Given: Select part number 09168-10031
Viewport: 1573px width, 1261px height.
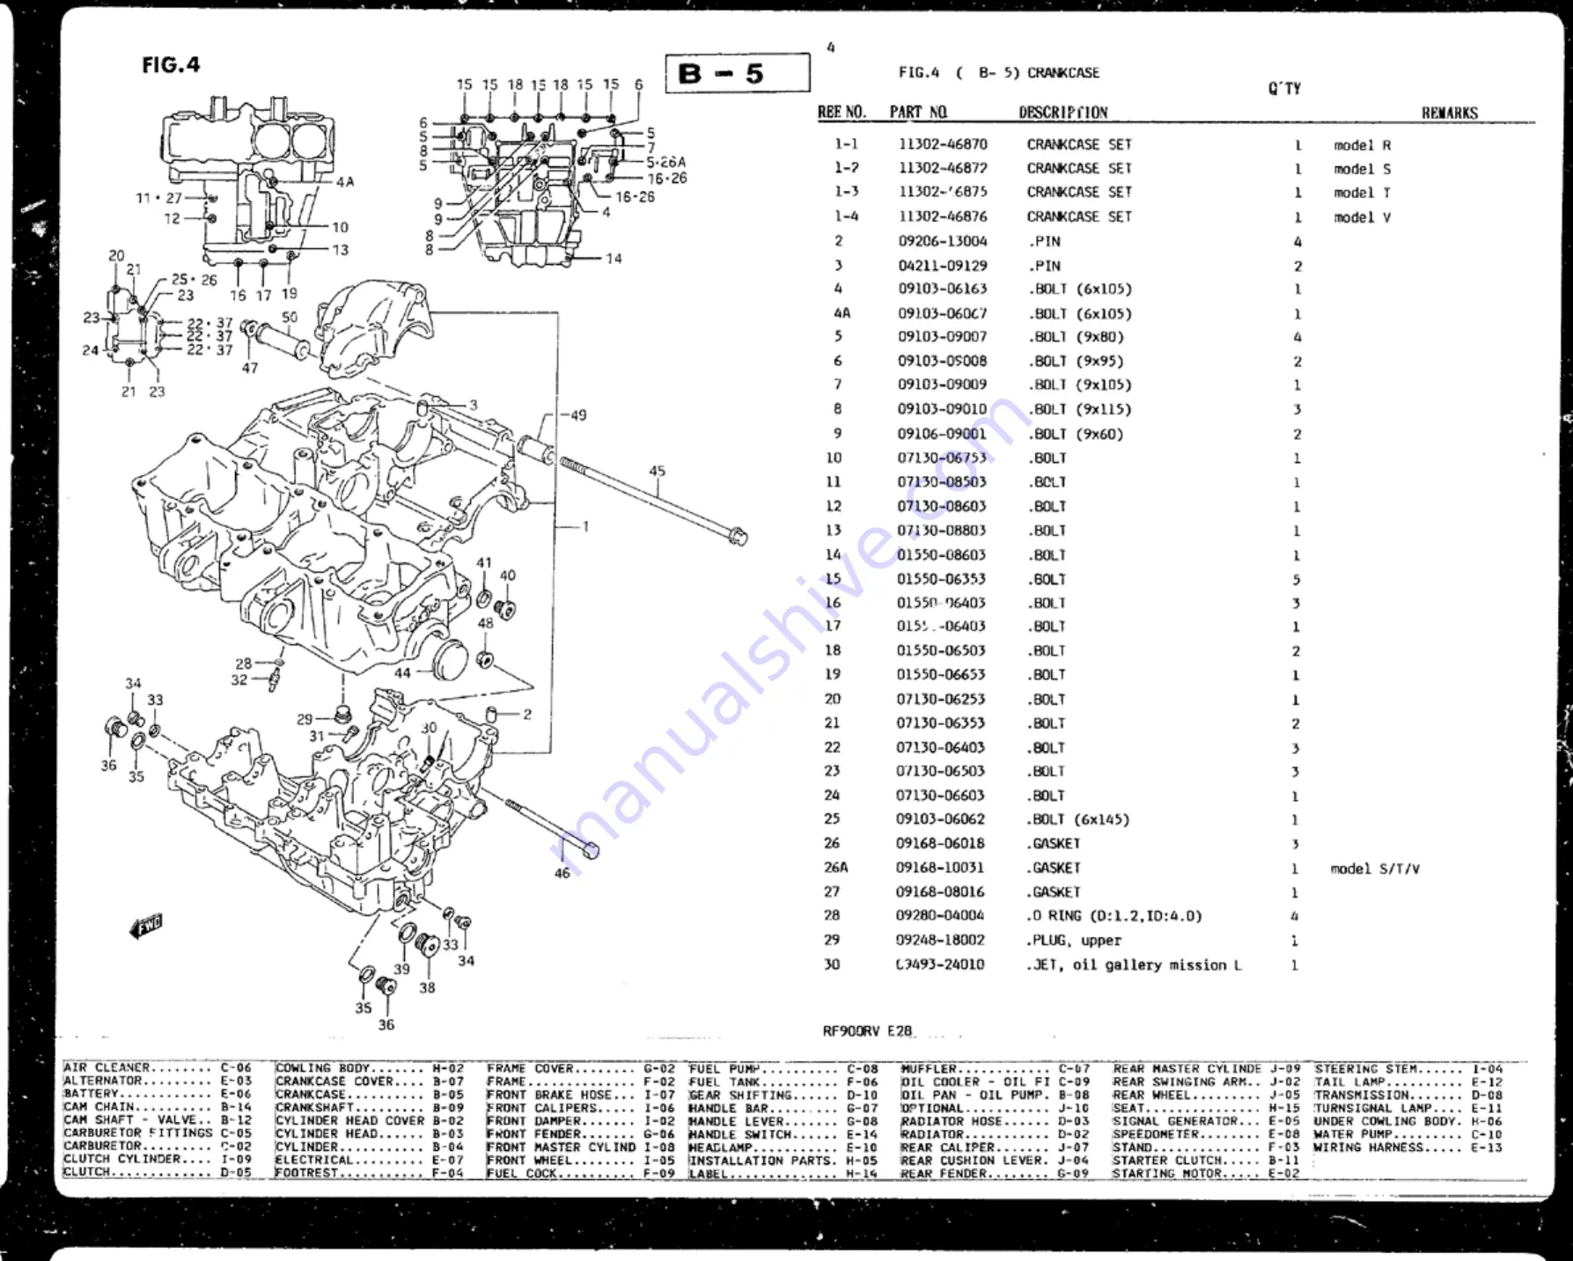Looking at the screenshot, I should [x=940, y=867].
